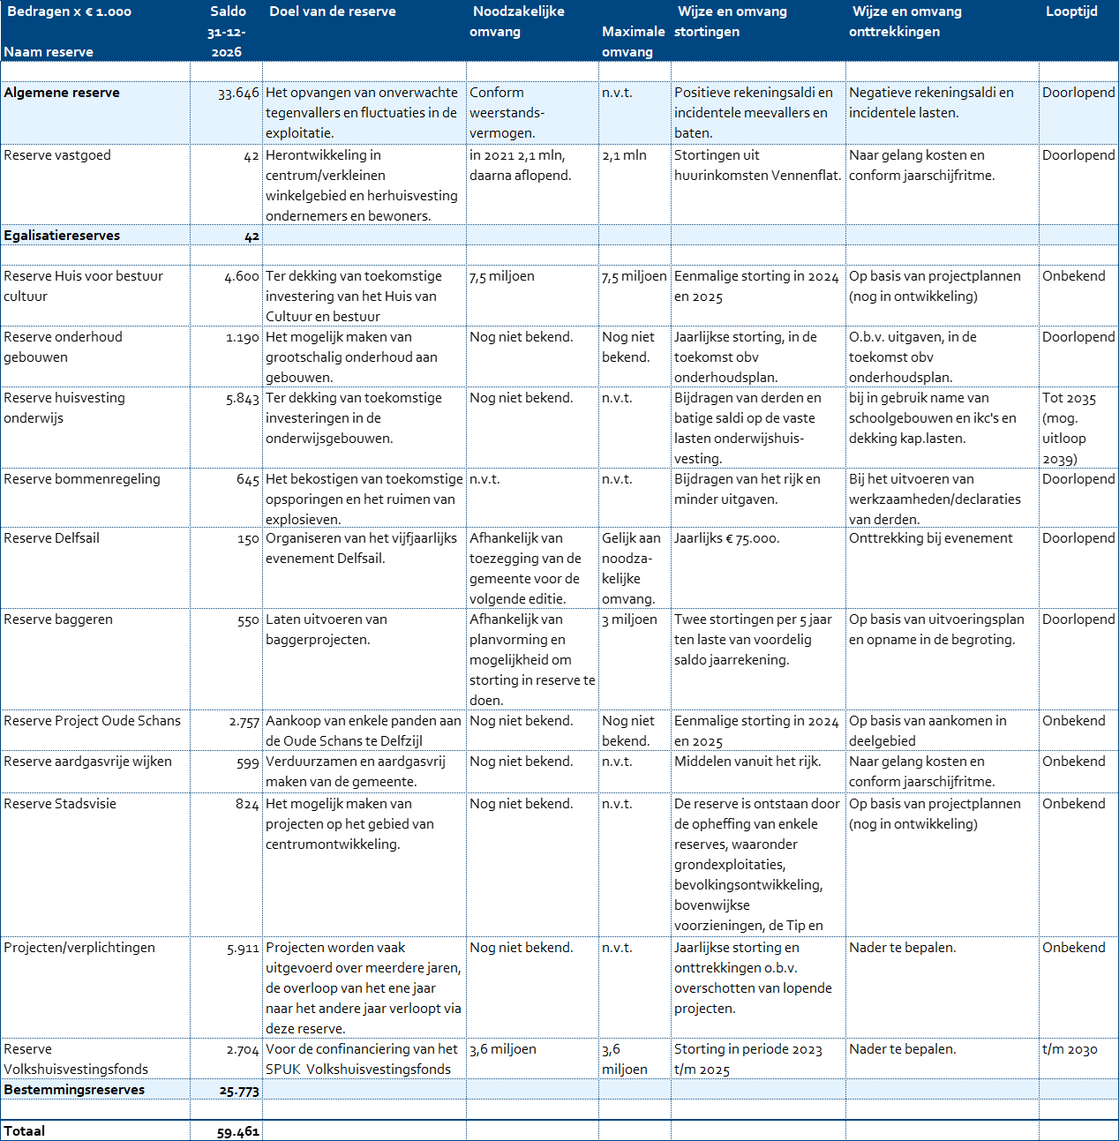Click the "Storting in periode 2023 t/m 2025" cell
The width and height of the screenshot is (1119, 1141).
pyautogui.click(x=748, y=1059)
